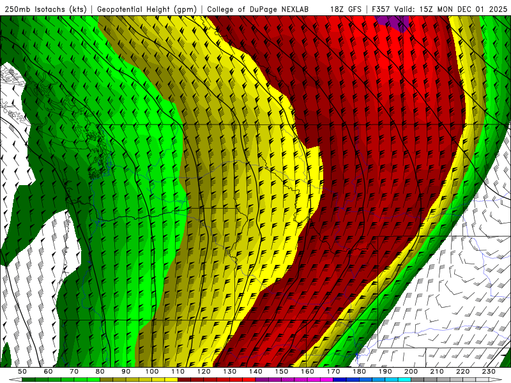Click the '18Z GFS' model run label

[346, 10]
